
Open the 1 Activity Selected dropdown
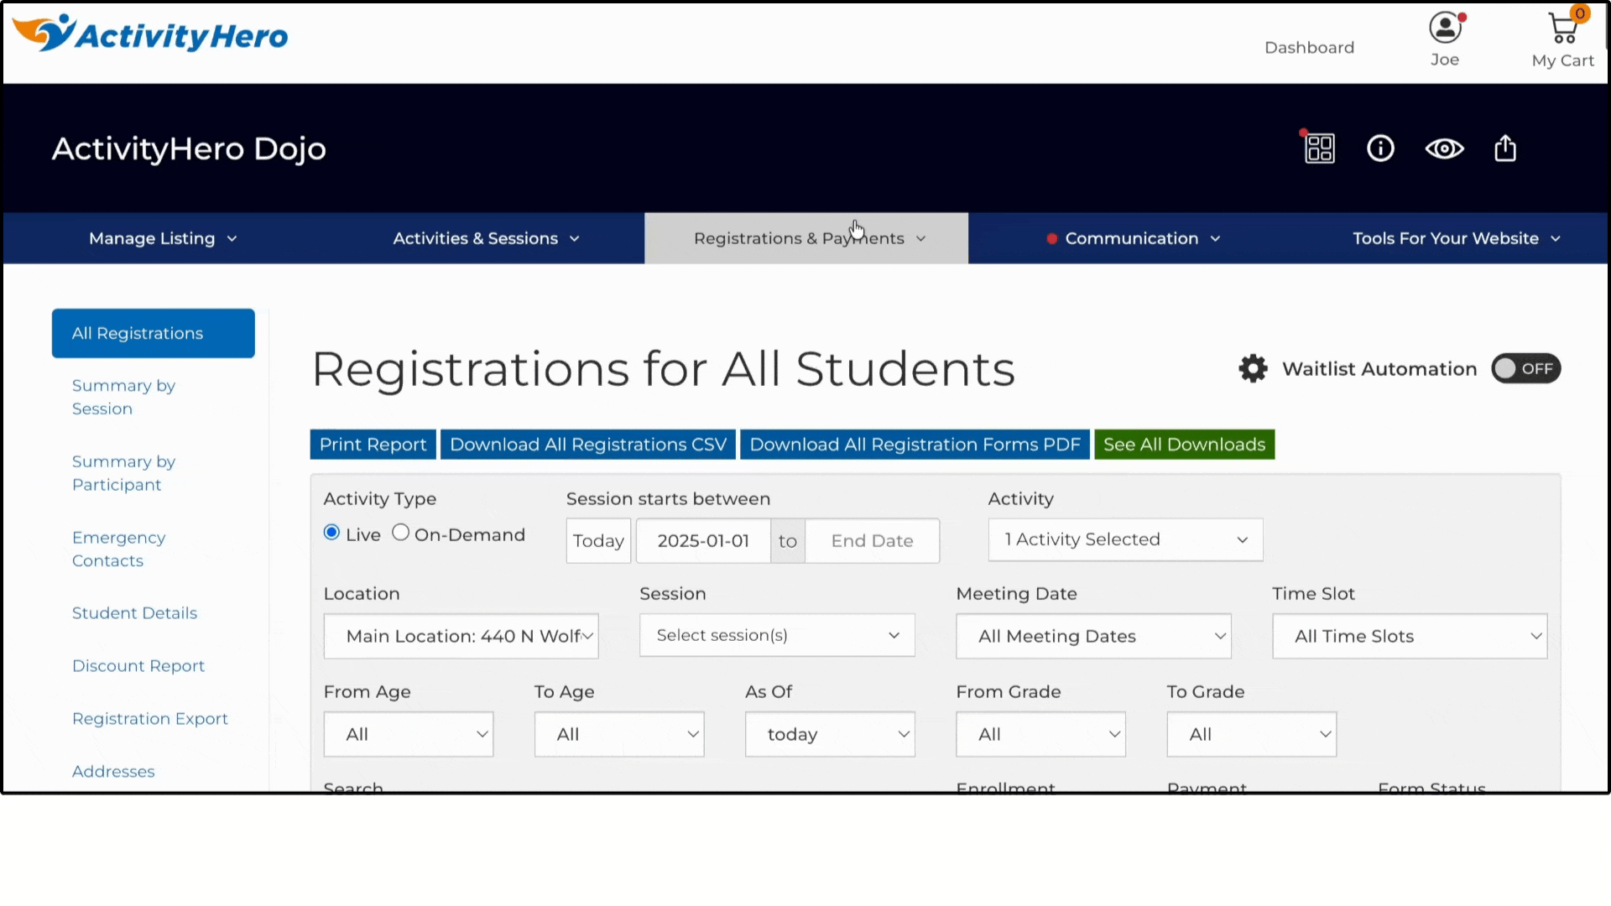pos(1125,539)
